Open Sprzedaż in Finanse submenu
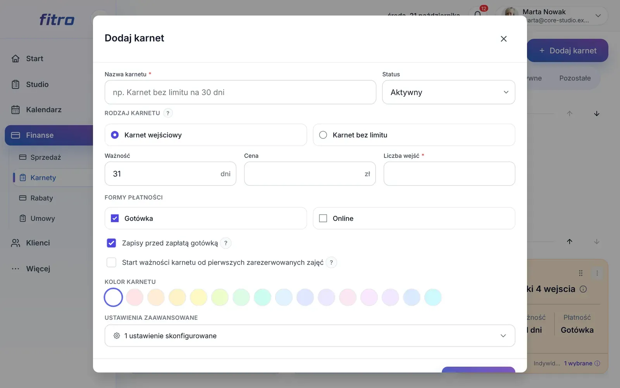 click(x=46, y=157)
